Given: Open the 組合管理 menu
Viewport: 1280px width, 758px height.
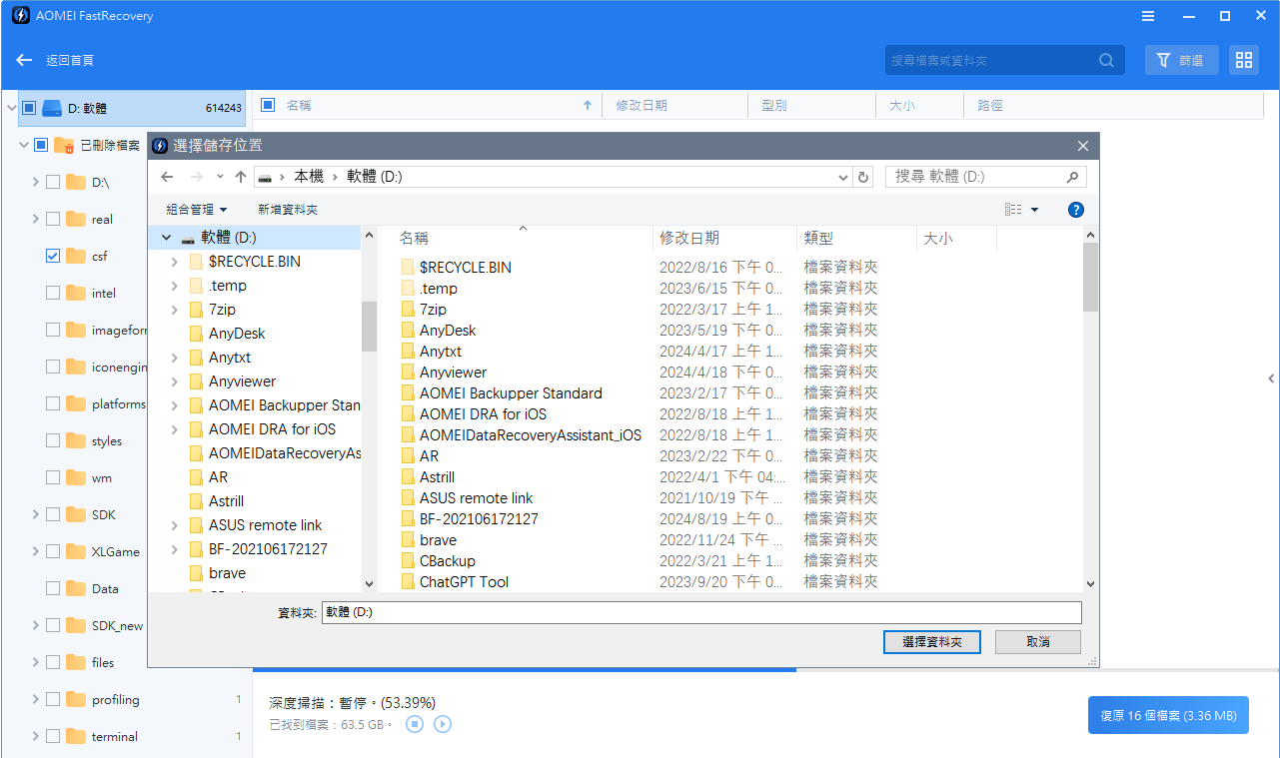Looking at the screenshot, I should pos(197,210).
